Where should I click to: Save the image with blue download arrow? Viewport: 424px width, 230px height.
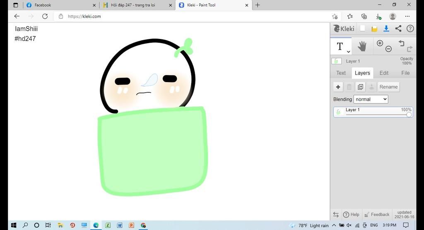[x=386, y=29]
